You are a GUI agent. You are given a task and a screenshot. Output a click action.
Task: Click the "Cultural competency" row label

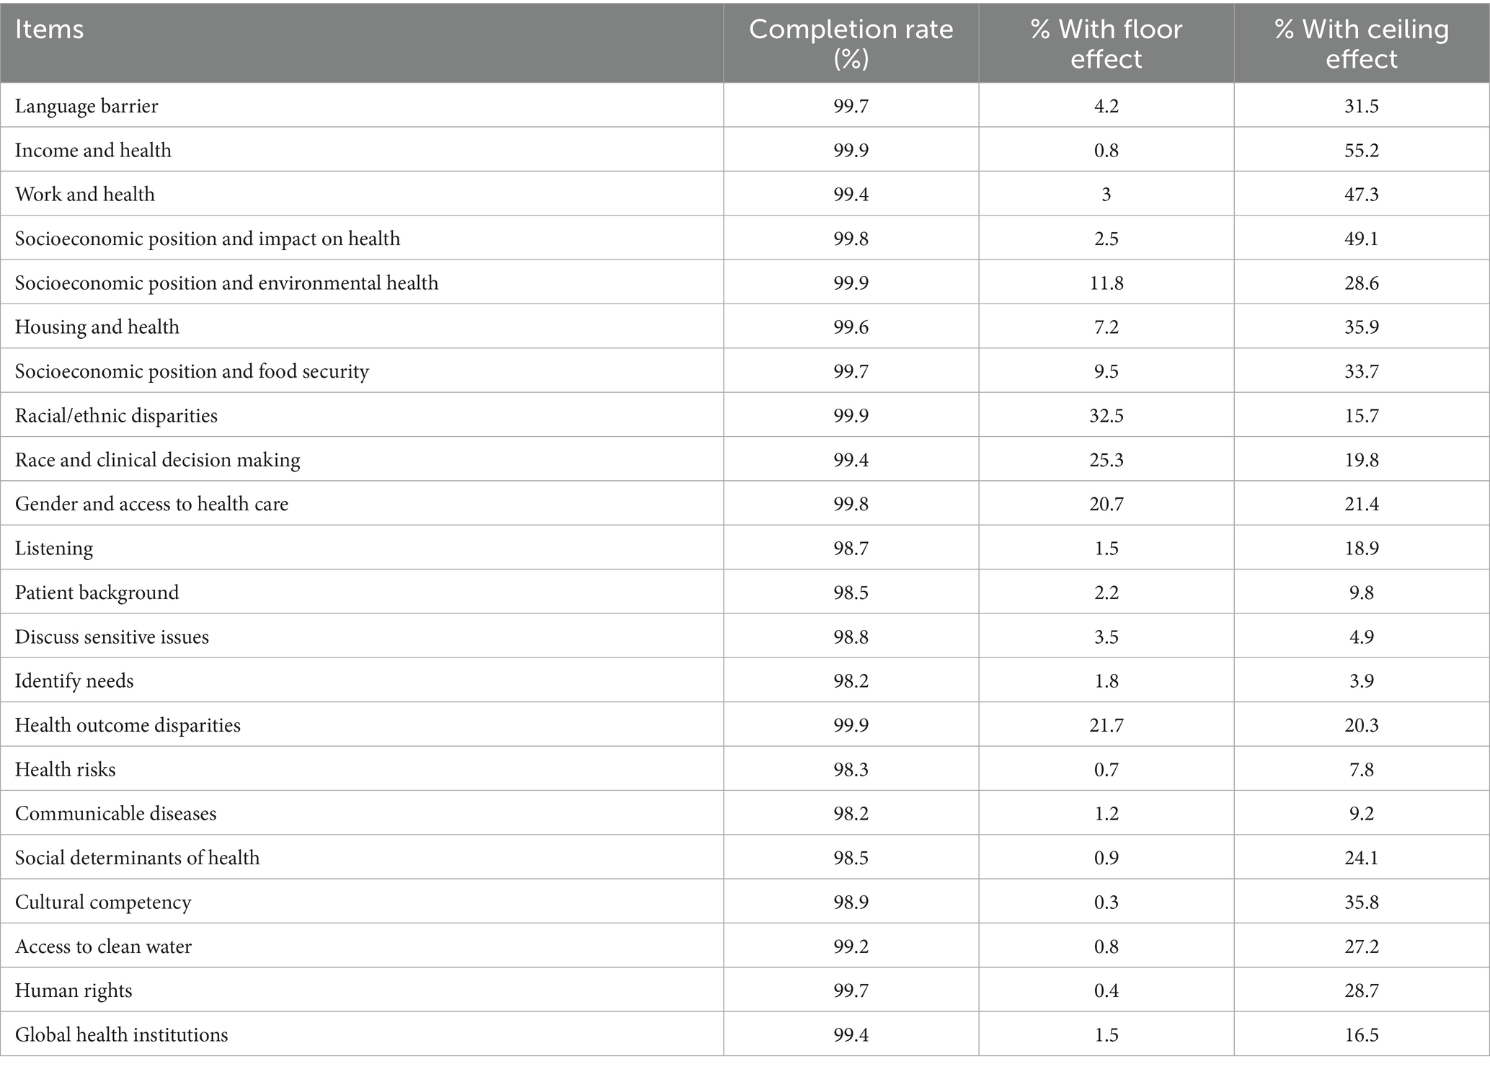click(x=103, y=902)
